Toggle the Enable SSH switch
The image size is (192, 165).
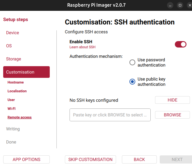[x=180, y=44]
